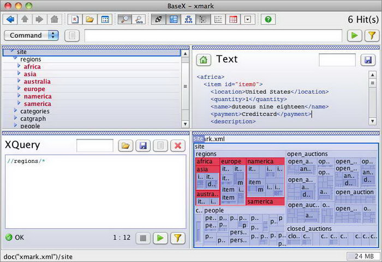Click the Help question mark icon
Image resolution: width=382 pixels, height=262 pixels.
pyautogui.click(x=267, y=19)
